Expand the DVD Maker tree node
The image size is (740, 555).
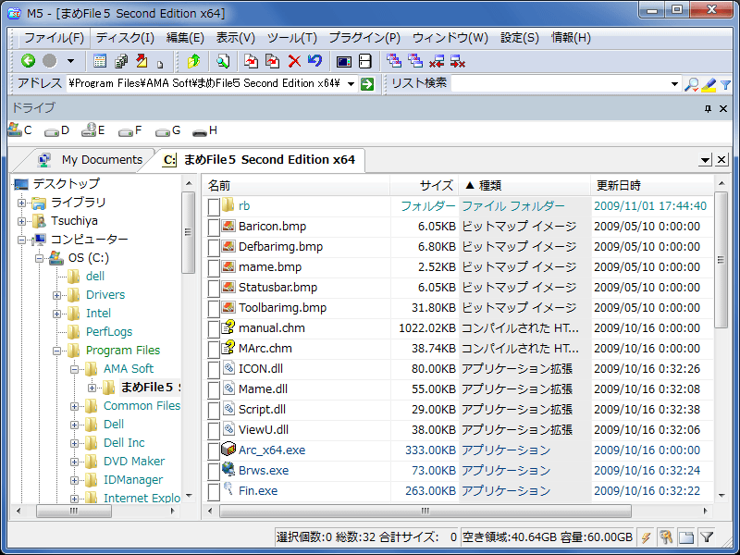pyautogui.click(x=75, y=462)
